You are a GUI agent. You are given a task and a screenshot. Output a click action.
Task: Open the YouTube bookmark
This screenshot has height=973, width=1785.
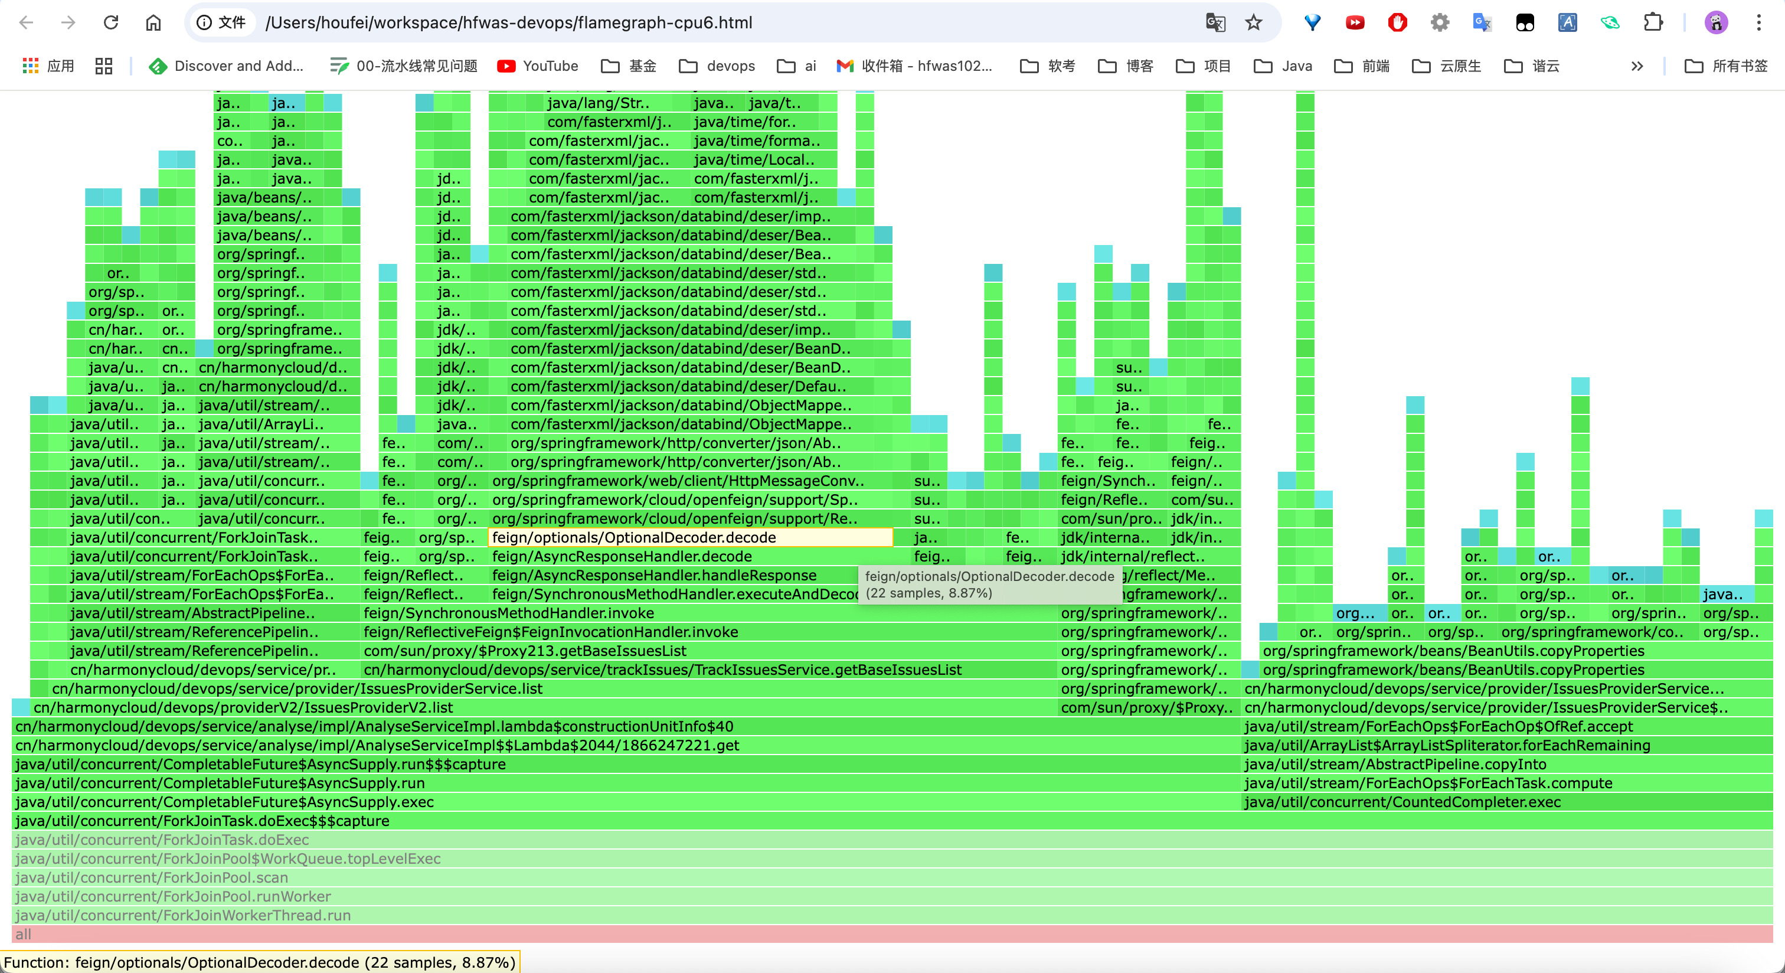tap(538, 66)
